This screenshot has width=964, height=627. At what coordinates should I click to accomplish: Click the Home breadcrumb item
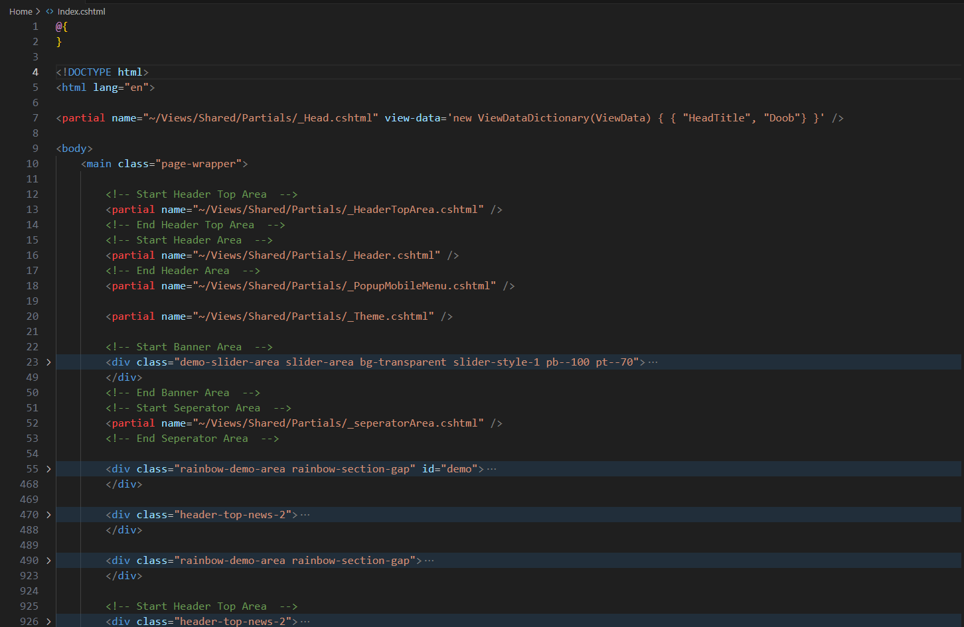21,11
